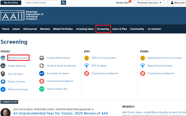Image resolution: width=186 pixels, height=116 pixels.
Task: Open the Power Rankings link
Action: (17, 66)
